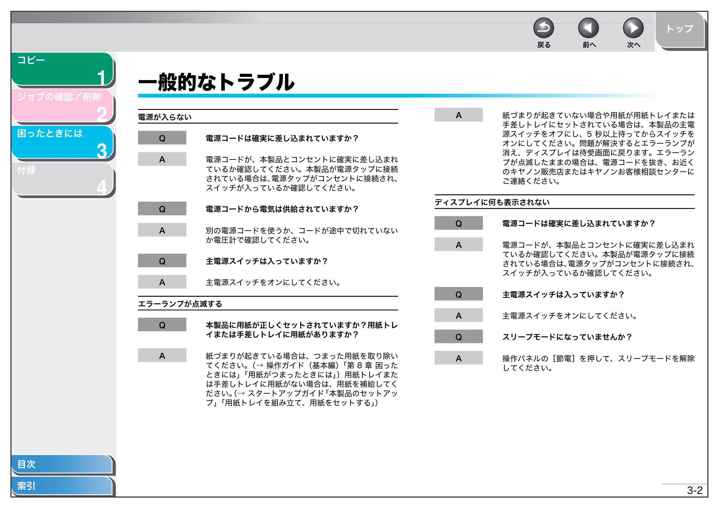Click answer text 別の電源コードを使うか
The height and width of the screenshot is (508, 719).
tap(302, 235)
